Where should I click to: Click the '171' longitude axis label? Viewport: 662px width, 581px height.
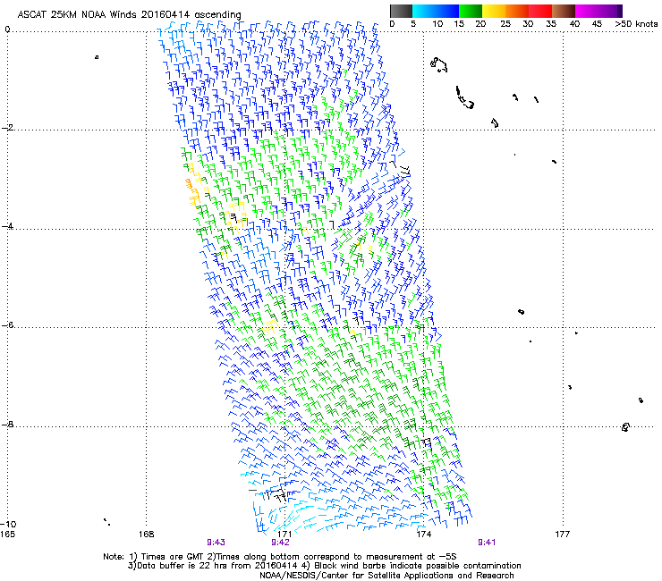tap(285, 535)
